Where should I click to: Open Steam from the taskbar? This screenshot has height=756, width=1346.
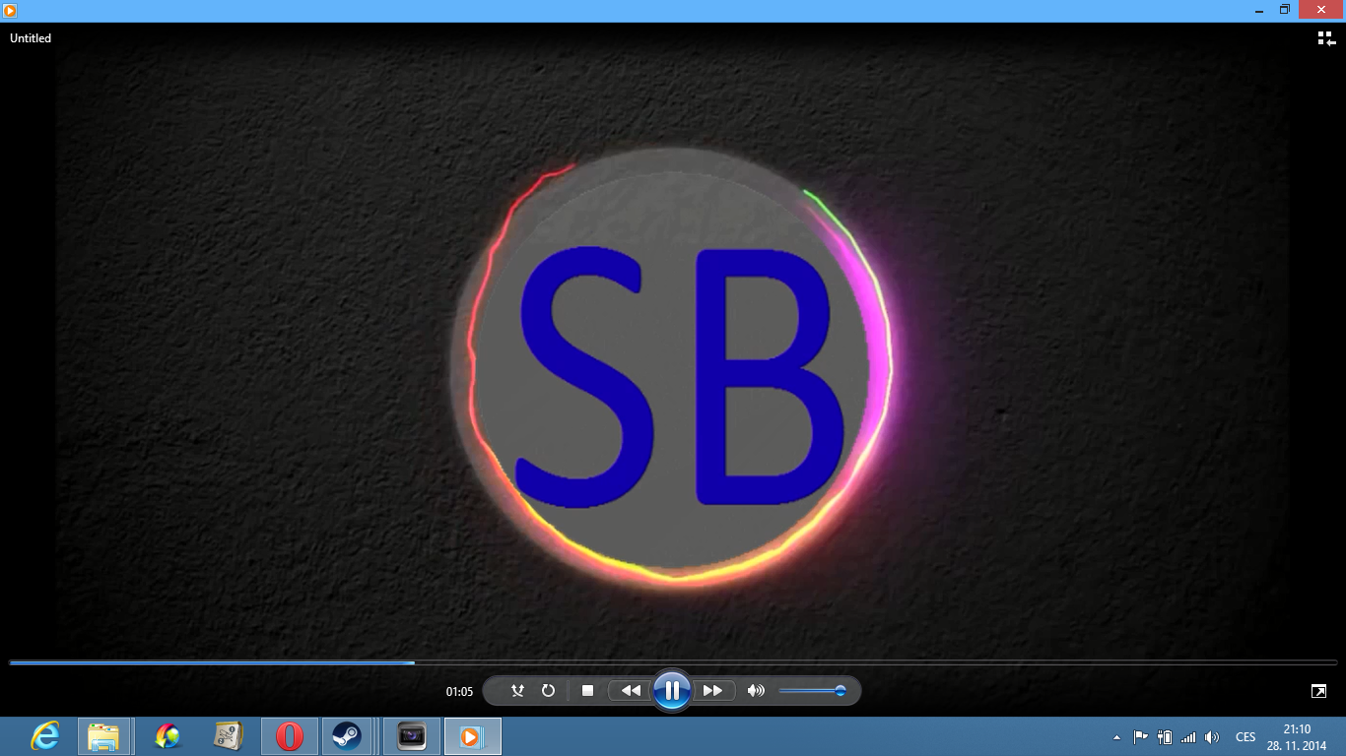pyautogui.click(x=346, y=736)
